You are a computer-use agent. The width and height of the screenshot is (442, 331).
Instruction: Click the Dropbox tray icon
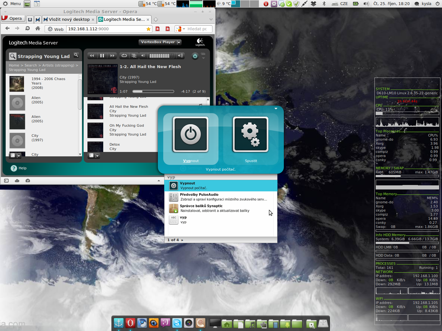313,4
